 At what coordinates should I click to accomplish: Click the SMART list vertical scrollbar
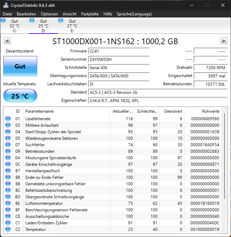(x=224, y=156)
